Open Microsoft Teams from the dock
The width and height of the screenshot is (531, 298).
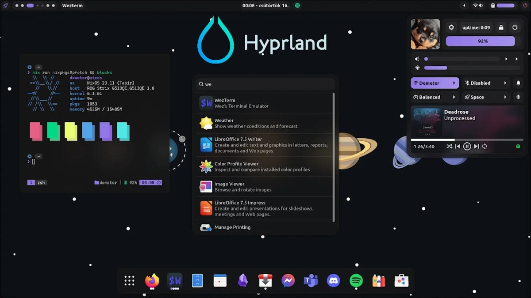point(311,280)
